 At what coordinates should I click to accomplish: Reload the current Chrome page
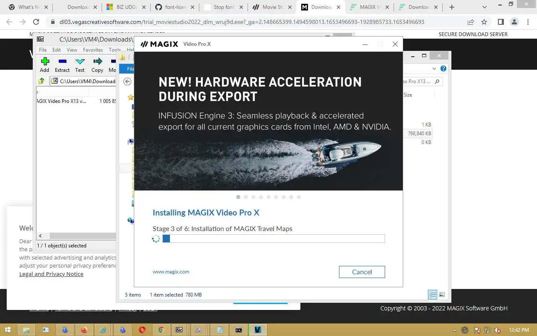[x=36, y=22]
